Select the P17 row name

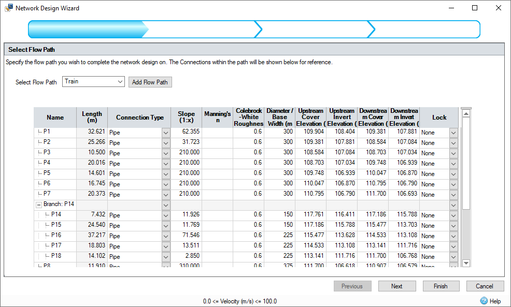click(x=56, y=245)
